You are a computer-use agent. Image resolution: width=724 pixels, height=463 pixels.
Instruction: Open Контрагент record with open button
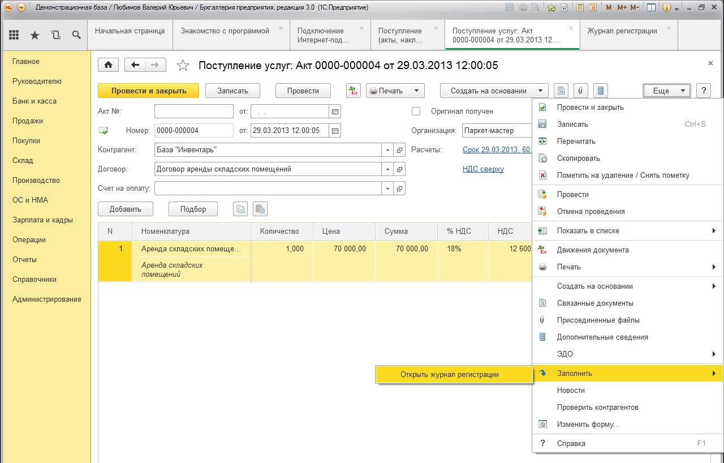click(400, 150)
